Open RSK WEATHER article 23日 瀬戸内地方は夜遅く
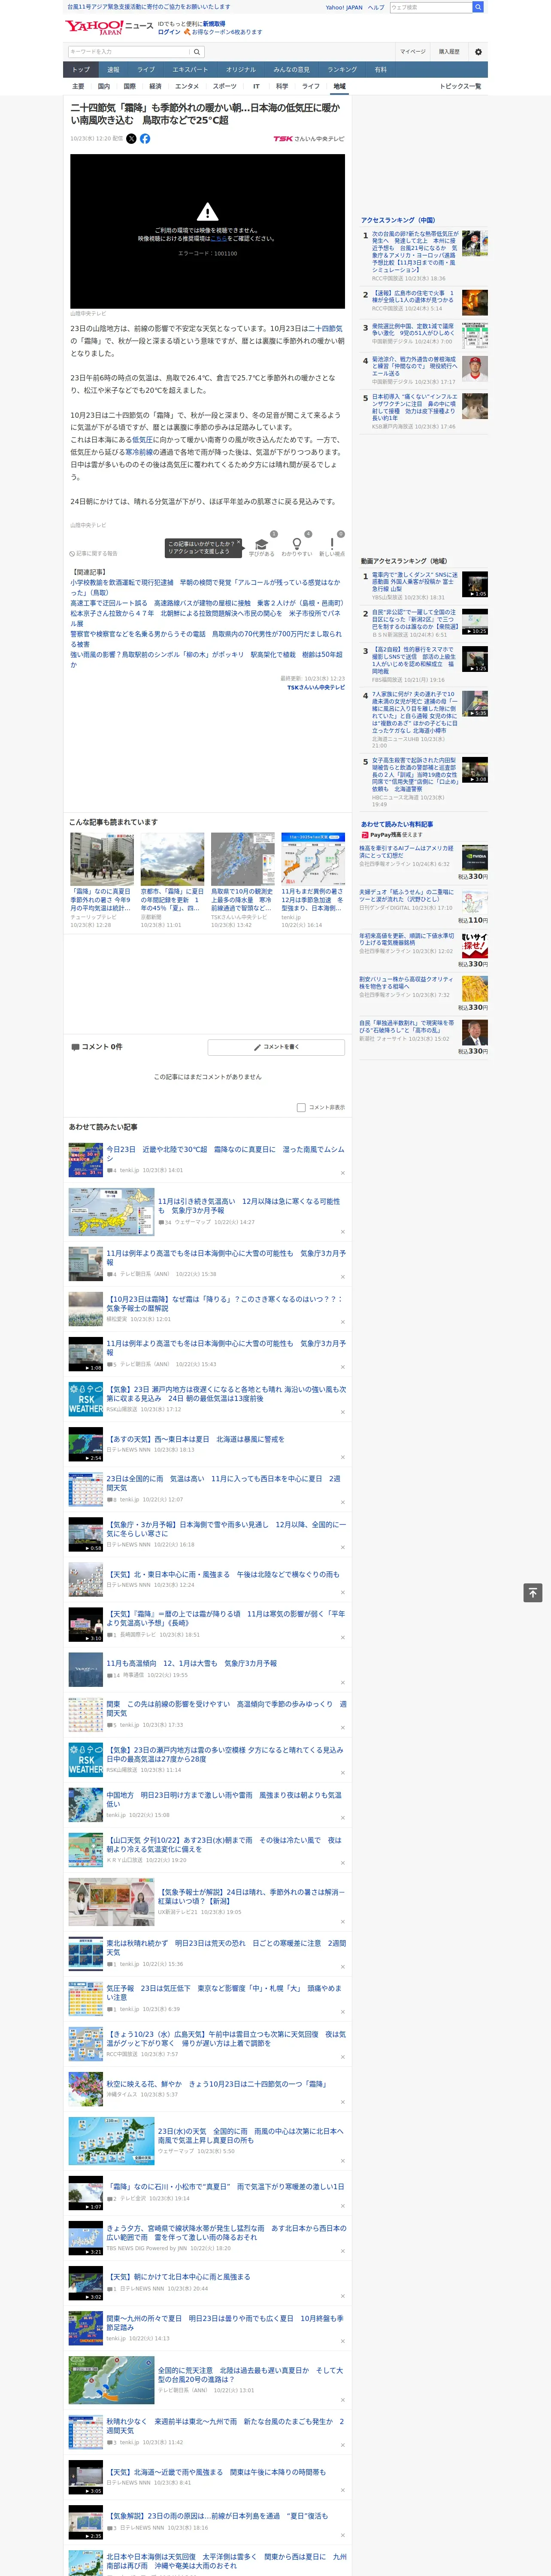Screen dimensions: 551x2576 coord(226,1393)
